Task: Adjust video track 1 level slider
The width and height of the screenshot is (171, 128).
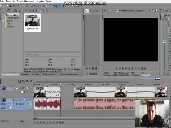Action: [x=22, y=92]
